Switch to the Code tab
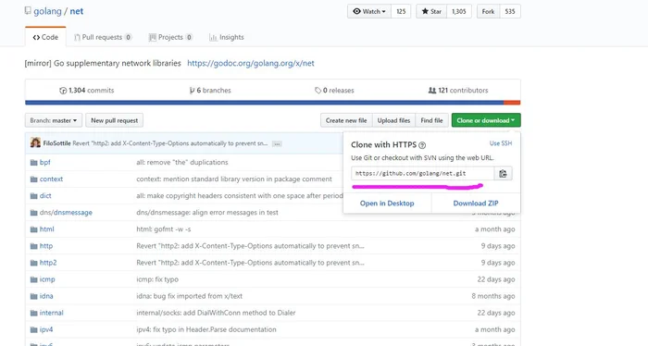This screenshot has width=648, height=346. [45, 37]
